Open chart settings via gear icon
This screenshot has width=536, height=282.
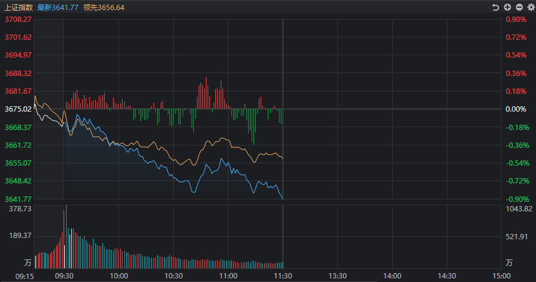[x=531, y=7]
